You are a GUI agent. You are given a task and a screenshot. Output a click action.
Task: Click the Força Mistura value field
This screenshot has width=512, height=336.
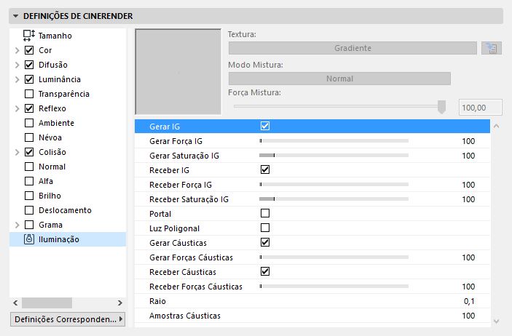(481, 108)
